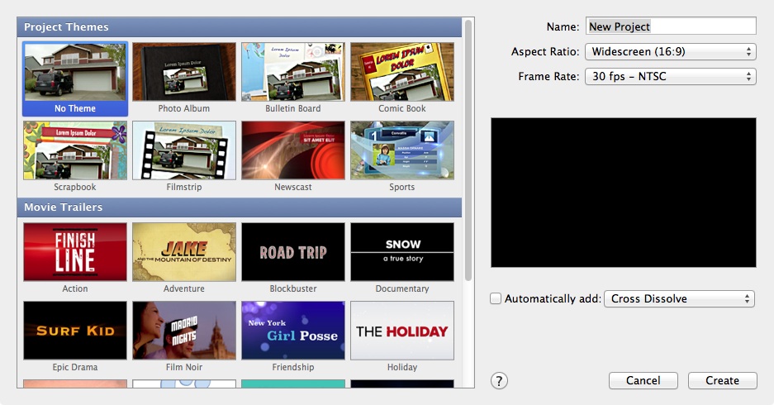Open the Cross Dissolve transition dropdown
774x405 pixels.
tap(679, 298)
